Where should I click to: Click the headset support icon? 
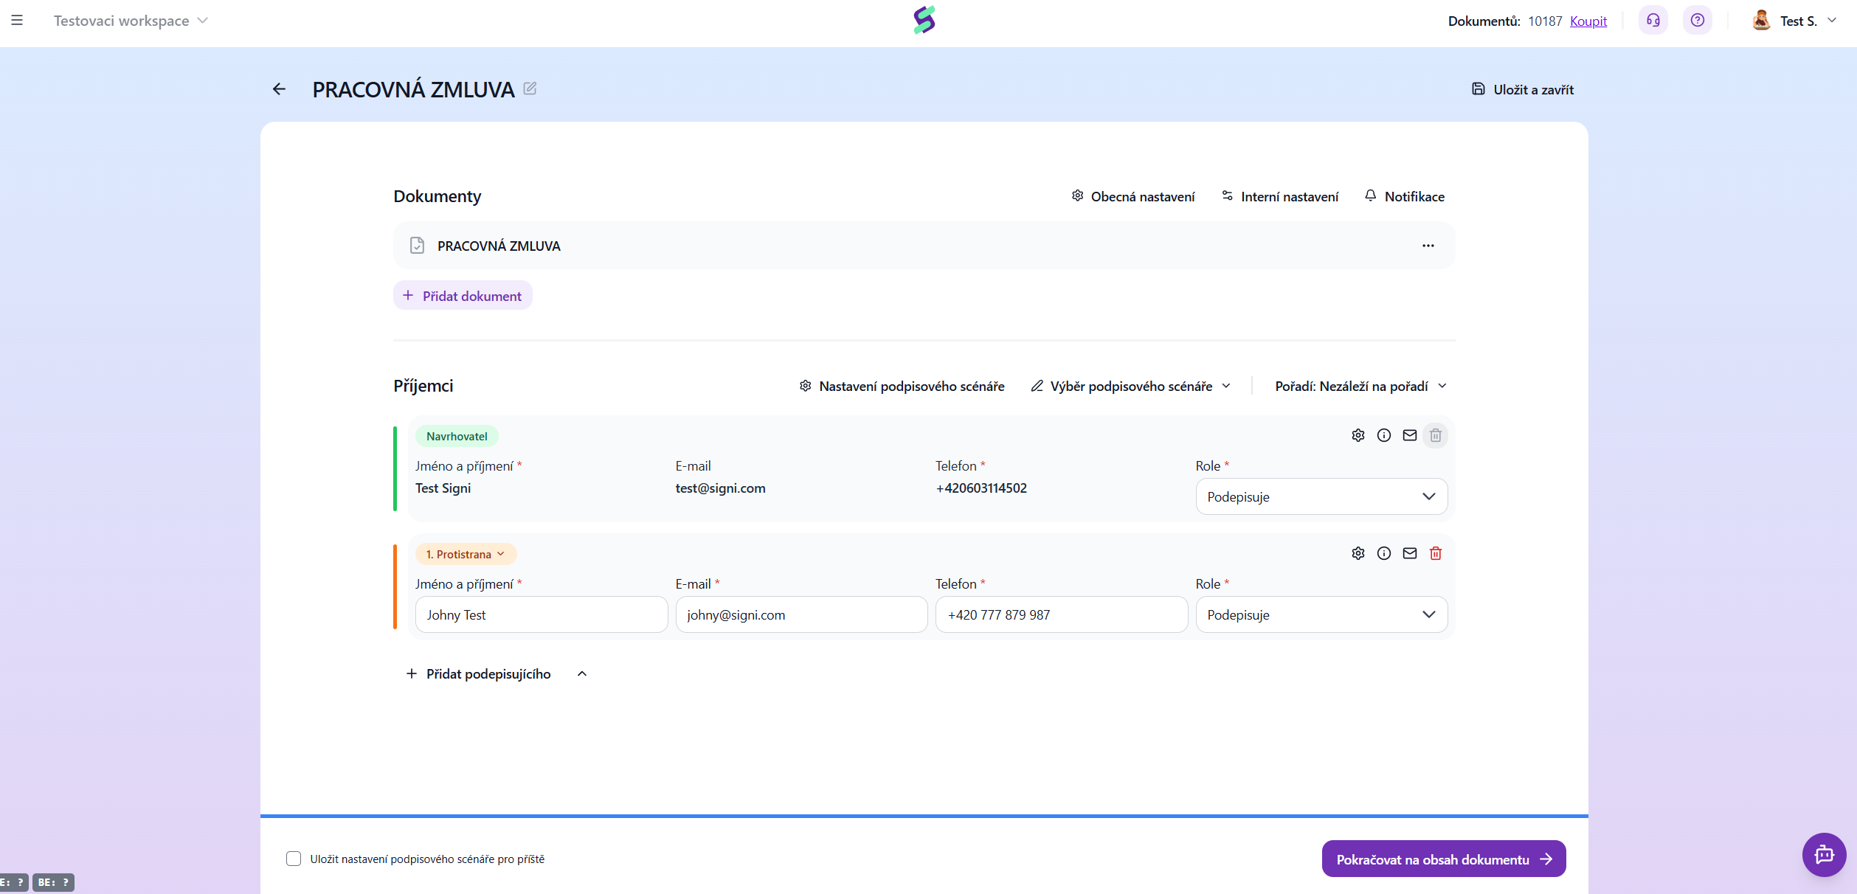pyautogui.click(x=1653, y=21)
